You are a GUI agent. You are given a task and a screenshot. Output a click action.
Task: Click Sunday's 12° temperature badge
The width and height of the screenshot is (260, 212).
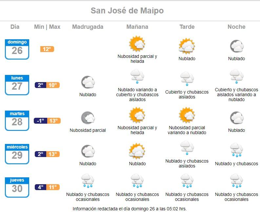[x=47, y=49]
